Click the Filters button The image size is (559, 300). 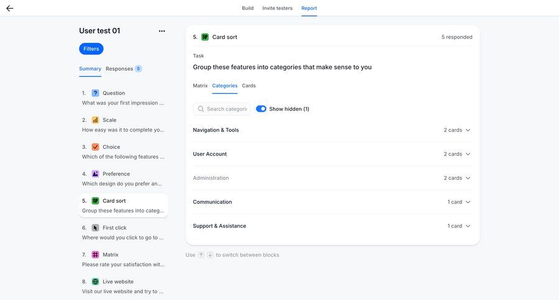91,49
